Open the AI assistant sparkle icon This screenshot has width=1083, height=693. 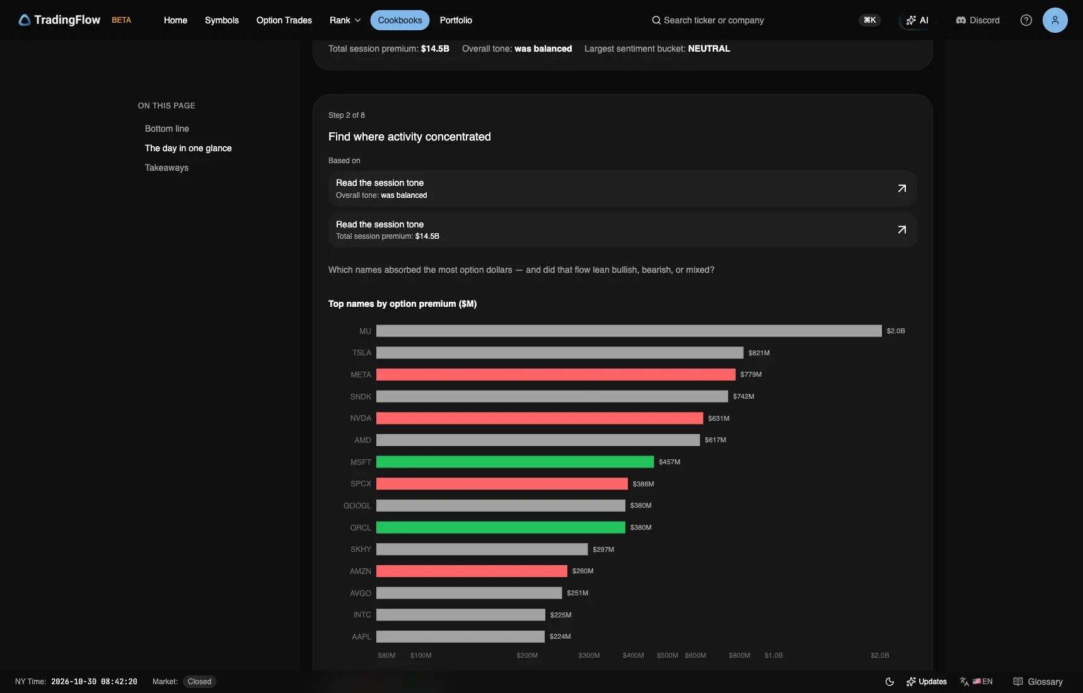pyautogui.click(x=911, y=20)
